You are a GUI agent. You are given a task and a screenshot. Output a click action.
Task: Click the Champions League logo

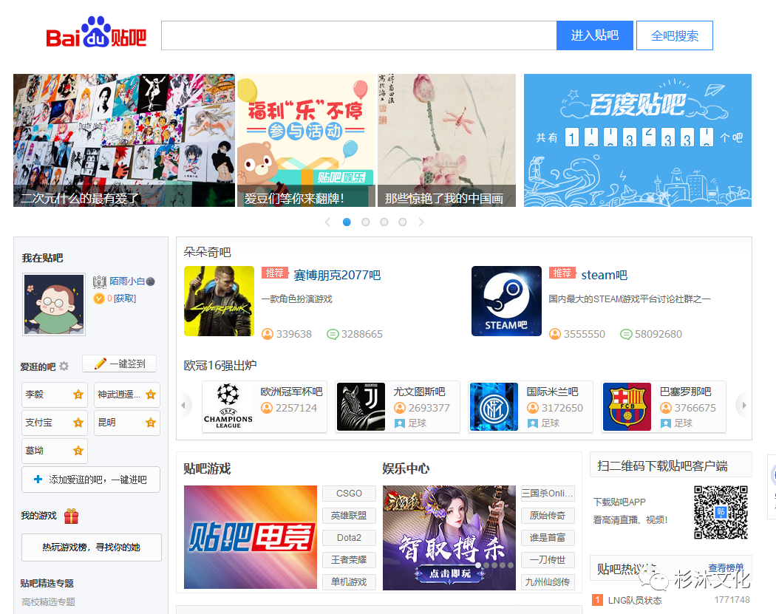click(228, 406)
